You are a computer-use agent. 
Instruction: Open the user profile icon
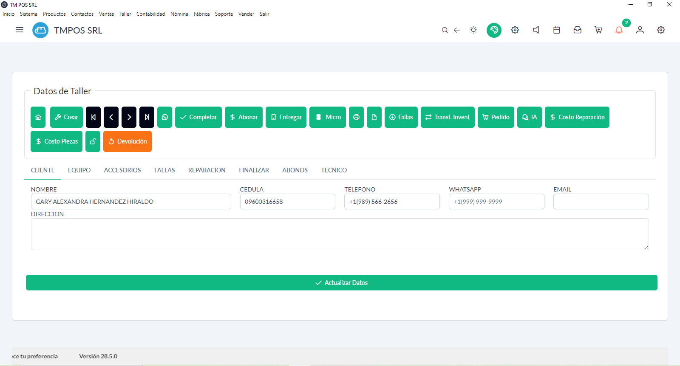click(x=640, y=30)
